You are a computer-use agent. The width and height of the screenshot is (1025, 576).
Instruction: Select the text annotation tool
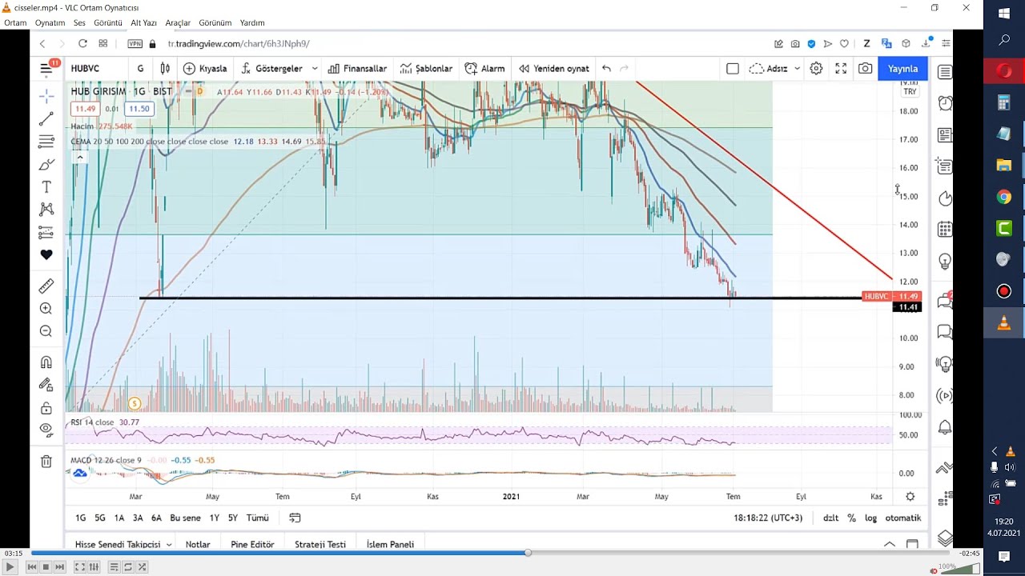click(46, 186)
